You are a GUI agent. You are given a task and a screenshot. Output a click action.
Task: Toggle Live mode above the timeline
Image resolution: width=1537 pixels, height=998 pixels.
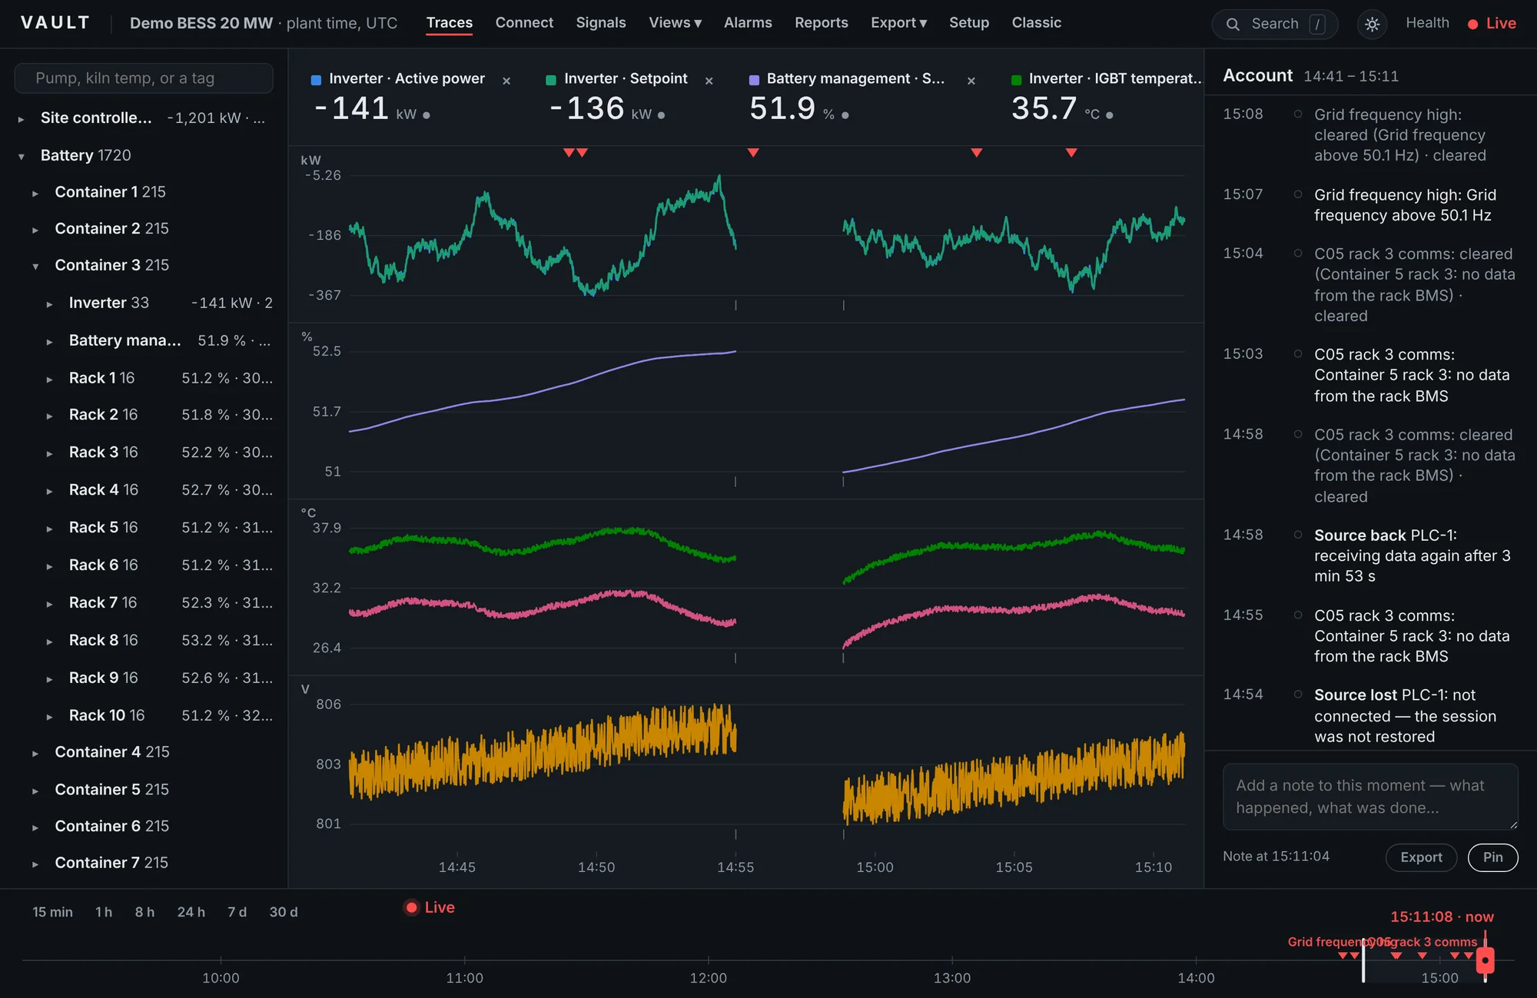click(430, 907)
